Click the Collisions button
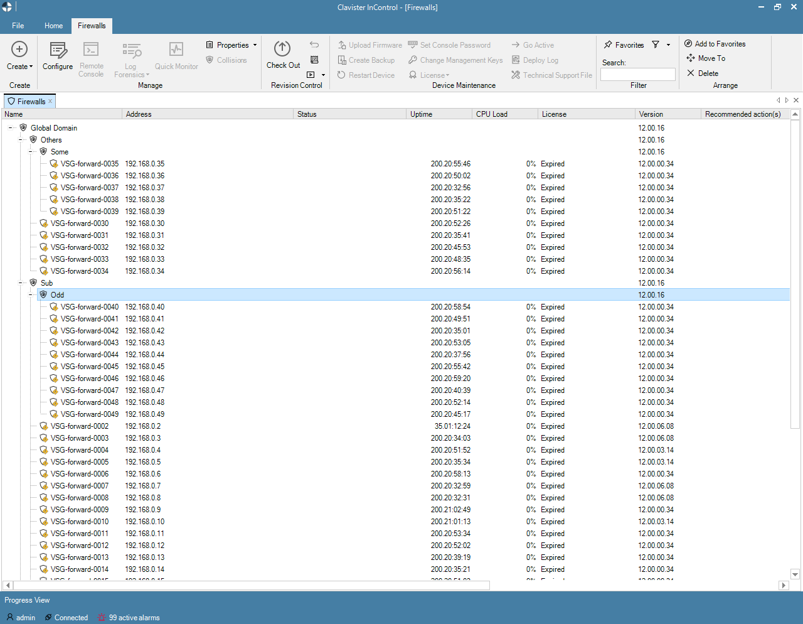Viewport: 803px width, 624px height. 226,60
